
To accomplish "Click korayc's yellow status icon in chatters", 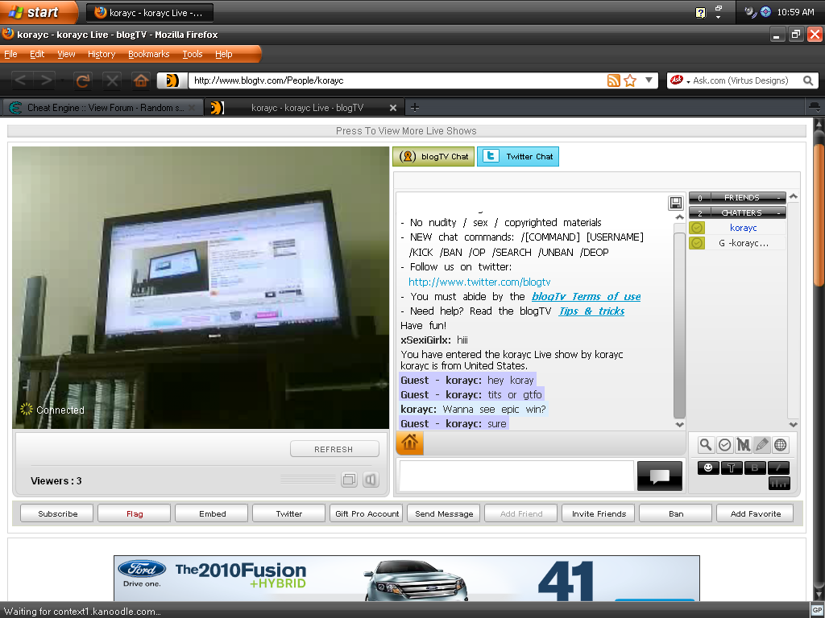I will tap(697, 228).
